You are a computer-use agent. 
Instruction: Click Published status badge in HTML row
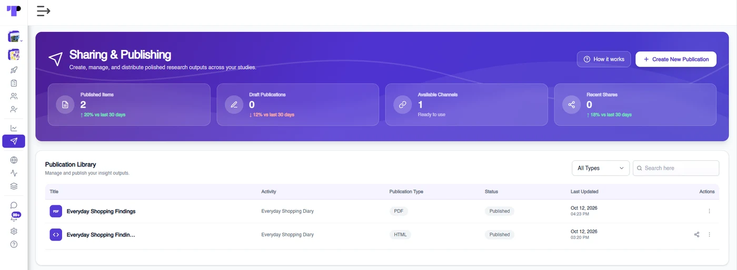(x=500, y=235)
